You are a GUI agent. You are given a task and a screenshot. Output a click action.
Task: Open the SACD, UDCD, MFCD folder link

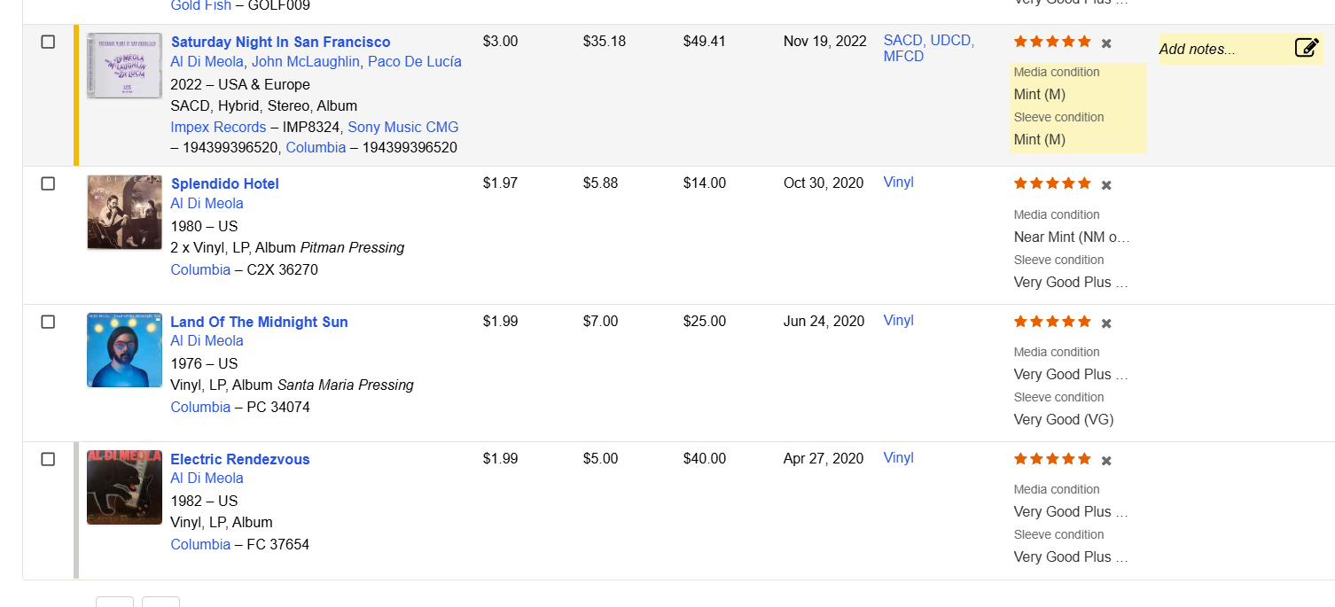click(928, 48)
